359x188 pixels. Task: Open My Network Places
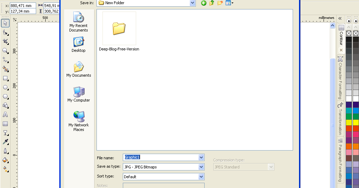click(x=79, y=121)
